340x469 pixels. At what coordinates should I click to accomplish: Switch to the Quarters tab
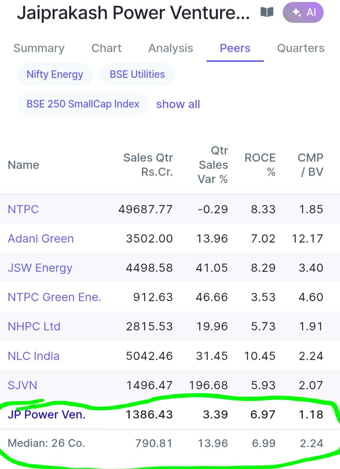coord(301,48)
